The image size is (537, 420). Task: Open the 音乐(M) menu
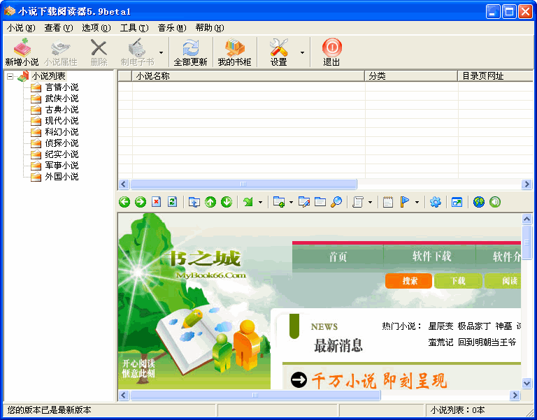tap(171, 28)
